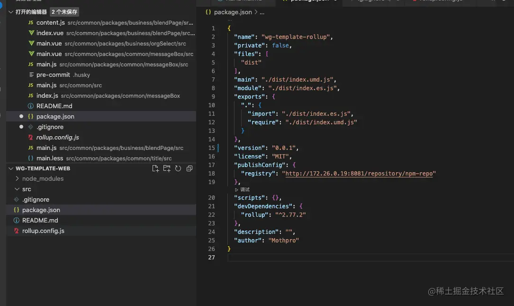514x306 pixels.
Task: Click the New Folder icon in explorer header
Action: pyautogui.click(x=167, y=168)
